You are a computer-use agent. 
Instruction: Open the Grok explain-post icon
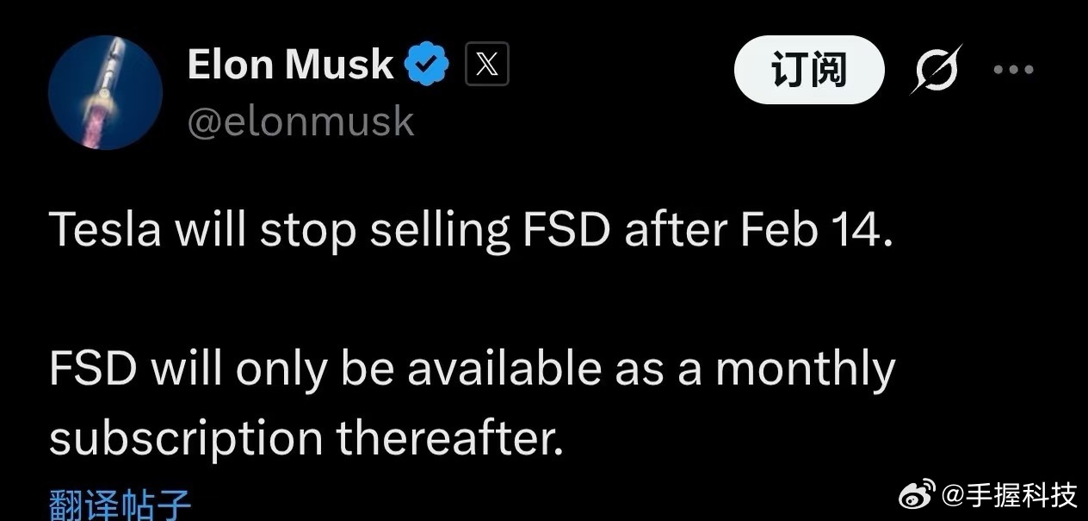tap(936, 70)
